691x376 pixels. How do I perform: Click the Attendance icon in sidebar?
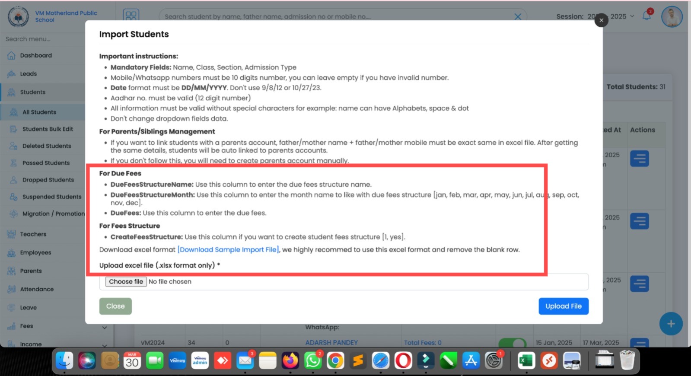click(x=11, y=289)
